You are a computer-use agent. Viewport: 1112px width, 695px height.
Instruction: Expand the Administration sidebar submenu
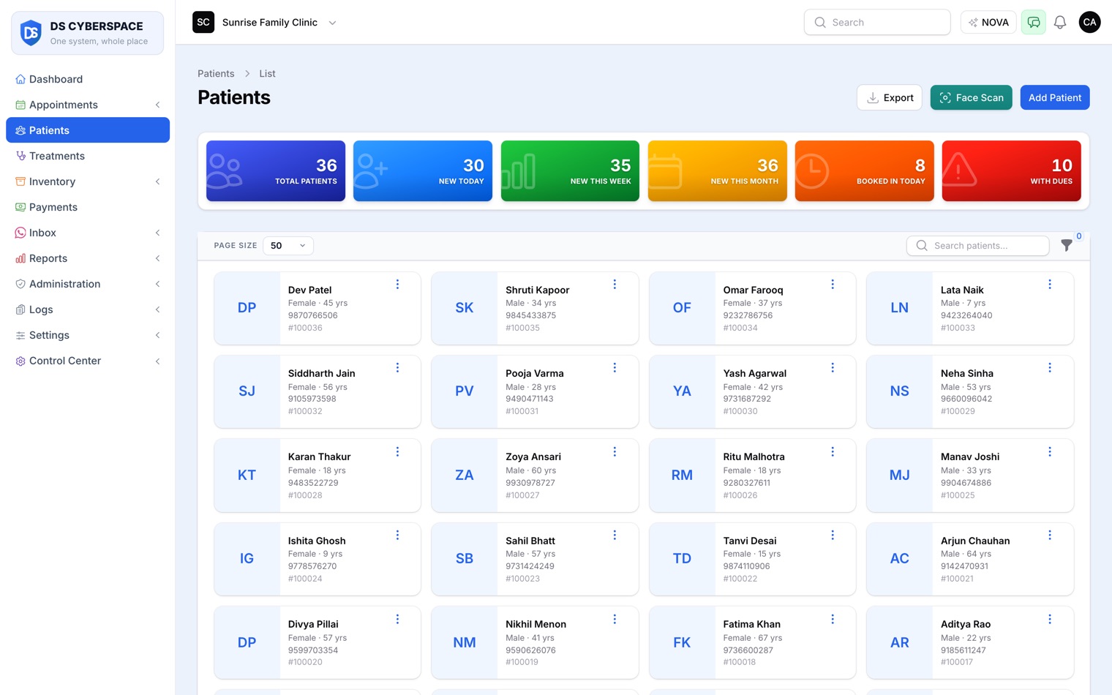click(x=157, y=284)
